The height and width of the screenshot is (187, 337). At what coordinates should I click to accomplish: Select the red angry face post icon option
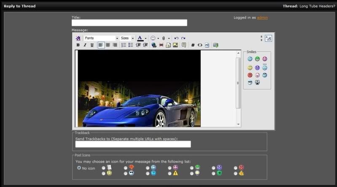point(236,168)
